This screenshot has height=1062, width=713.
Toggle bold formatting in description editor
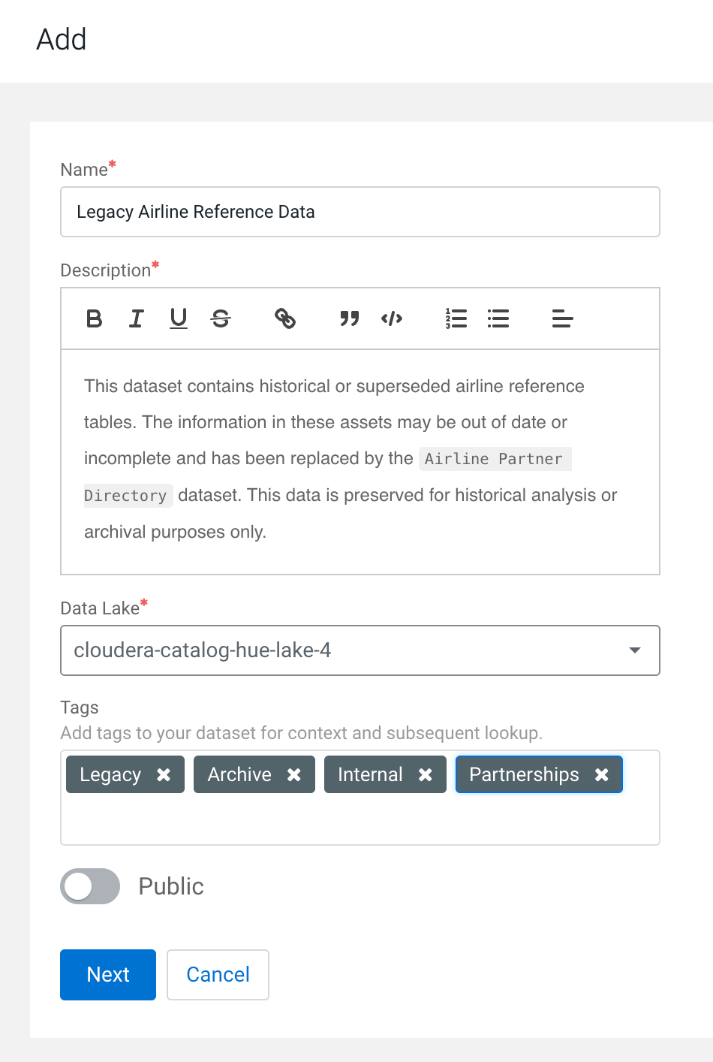pos(94,318)
